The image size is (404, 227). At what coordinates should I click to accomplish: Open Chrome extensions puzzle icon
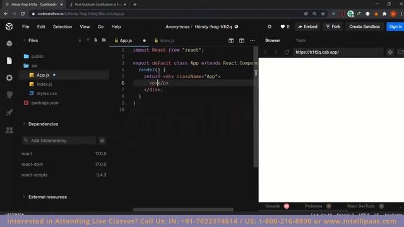pos(384,14)
